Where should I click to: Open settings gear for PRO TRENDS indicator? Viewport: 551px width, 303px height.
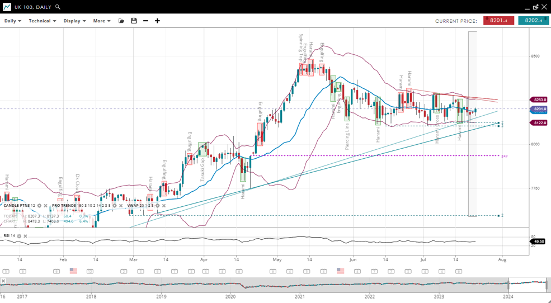(115, 206)
